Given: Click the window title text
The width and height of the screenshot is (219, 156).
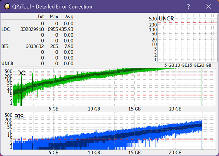Looking at the screenshot, I should [52, 6].
